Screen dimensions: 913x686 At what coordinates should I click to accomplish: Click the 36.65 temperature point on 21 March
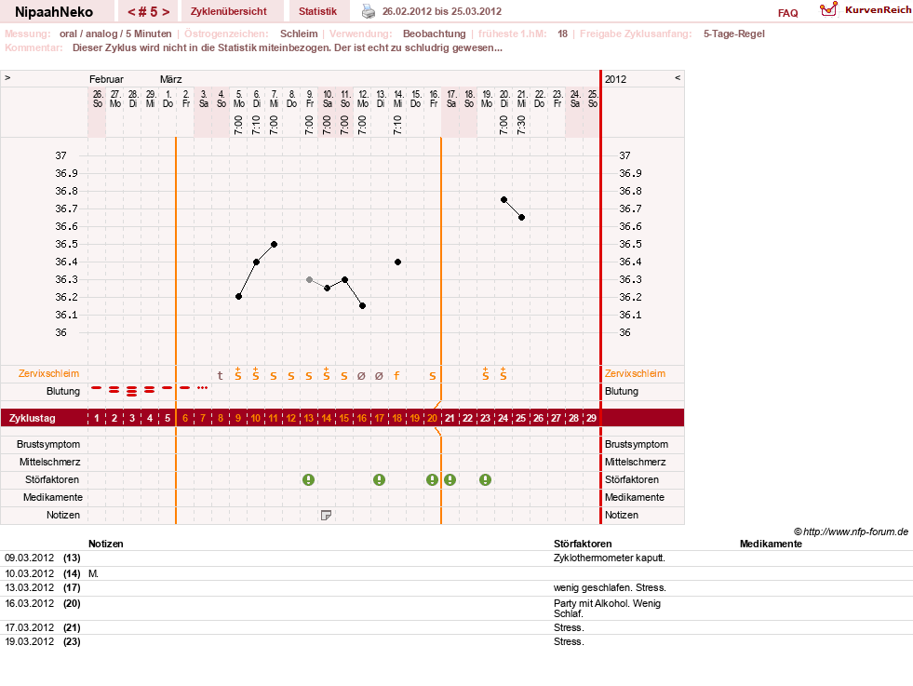coord(522,217)
